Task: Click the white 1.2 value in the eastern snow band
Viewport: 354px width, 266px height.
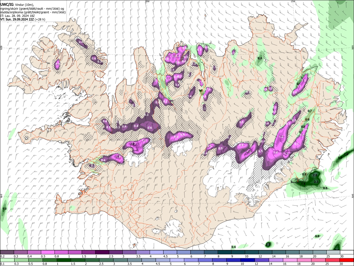Action: pos(281,137)
